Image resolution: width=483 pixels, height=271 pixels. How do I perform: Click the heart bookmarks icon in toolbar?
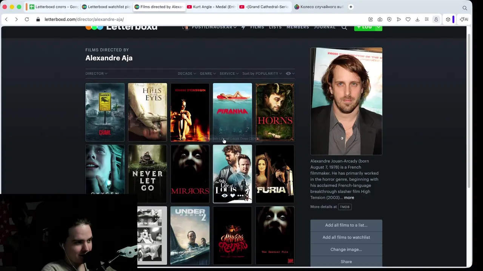[408, 19]
